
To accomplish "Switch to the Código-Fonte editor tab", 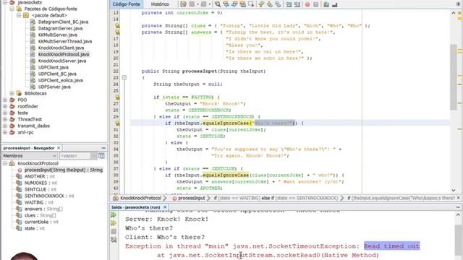I will [x=126, y=4].
